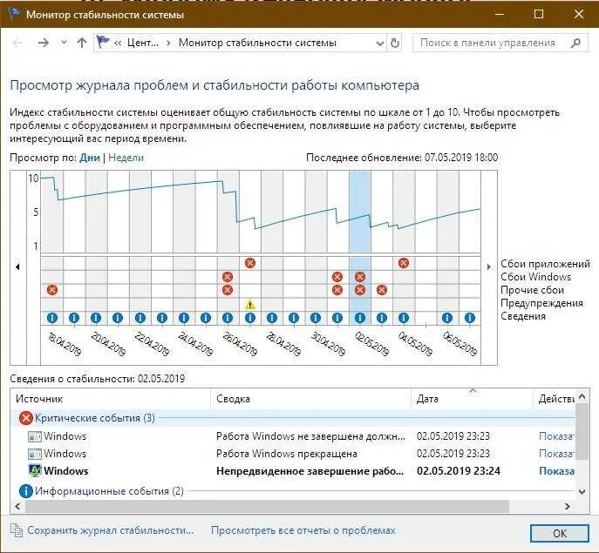Collapse the "Критические события (3)" group
Viewport: 599px width, 553px height.
(95, 418)
